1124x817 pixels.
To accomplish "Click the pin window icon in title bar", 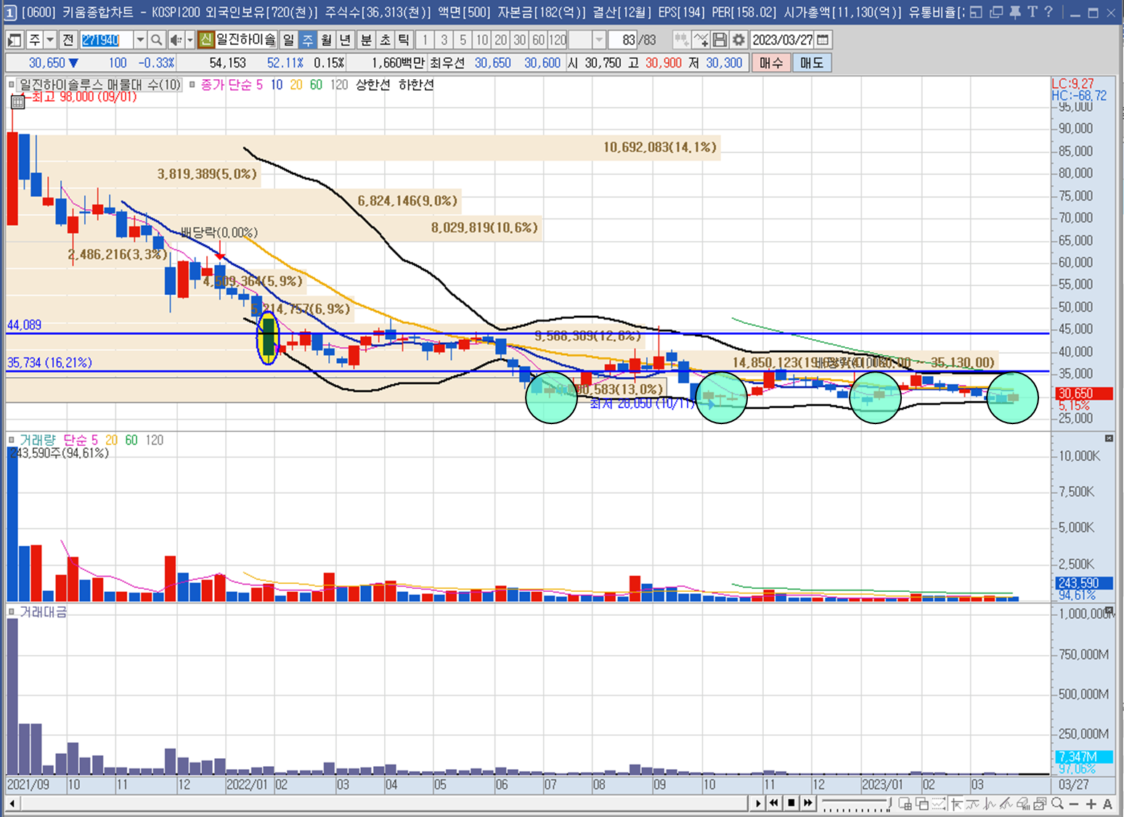I will tap(1016, 12).
